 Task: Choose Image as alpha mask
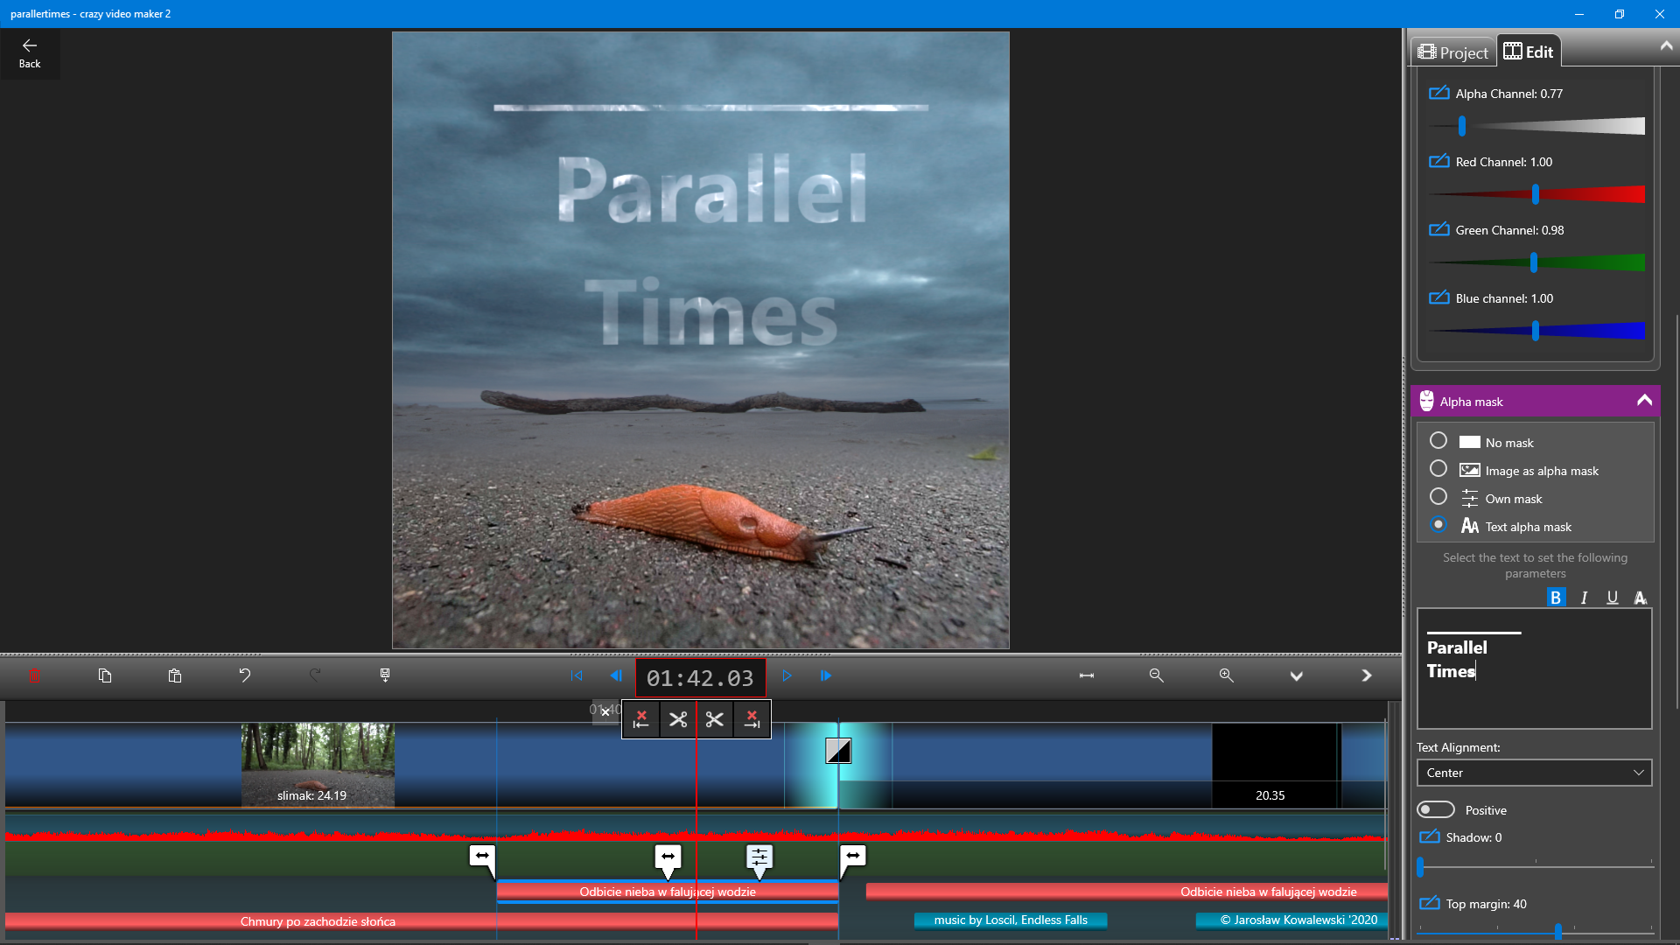point(1438,469)
